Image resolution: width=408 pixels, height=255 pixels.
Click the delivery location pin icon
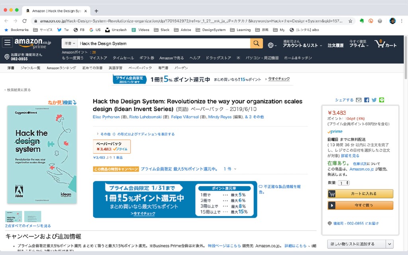tap(7, 57)
